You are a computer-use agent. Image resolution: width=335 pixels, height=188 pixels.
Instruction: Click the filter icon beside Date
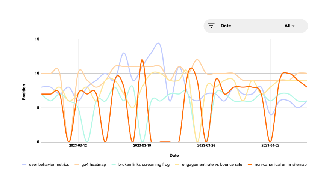tap(211, 26)
